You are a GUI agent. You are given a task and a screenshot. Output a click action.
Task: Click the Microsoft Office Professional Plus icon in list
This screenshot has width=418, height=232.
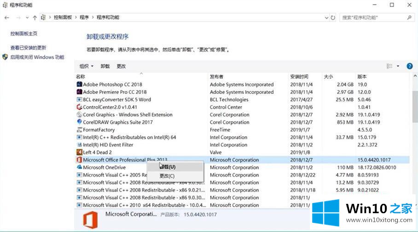[x=79, y=160]
